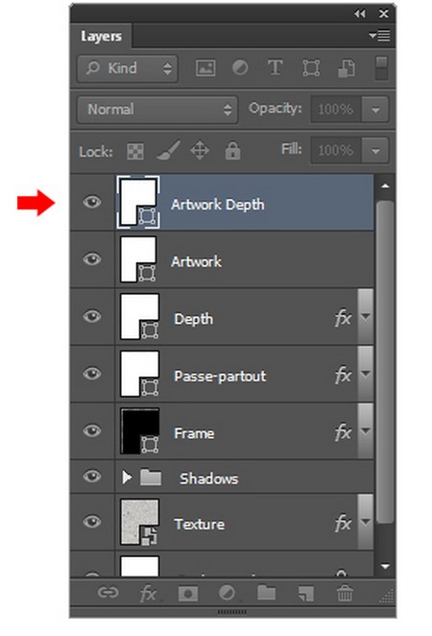Open the Layers panel flyout menu
Image resolution: width=432 pixels, height=636 pixels.
(380, 36)
